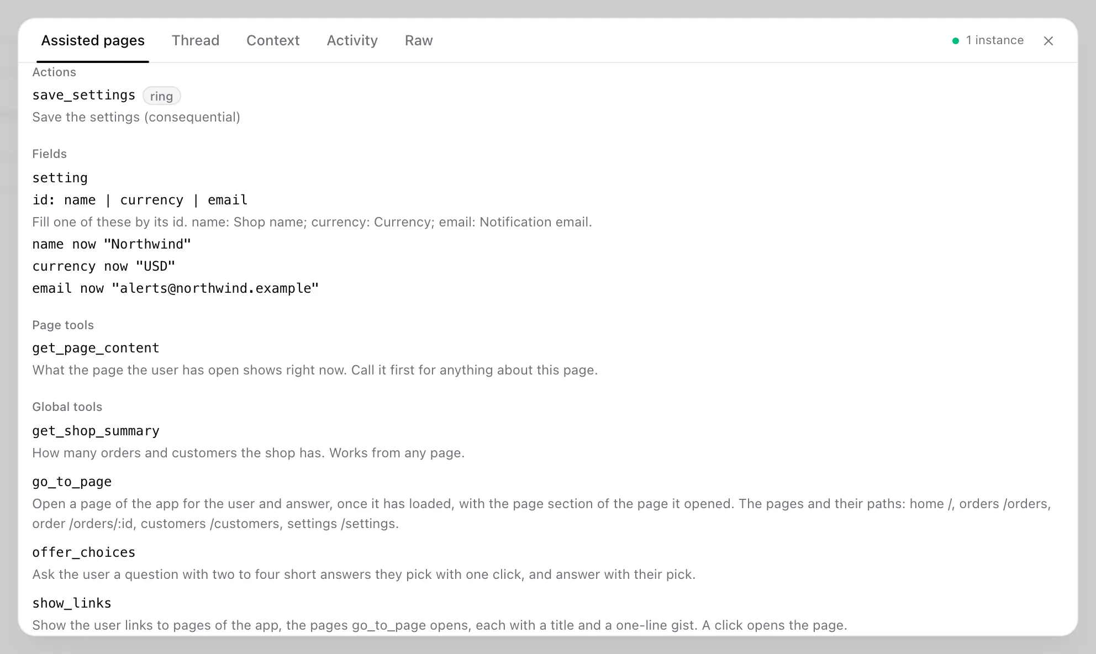Close the panel with the X icon
The height and width of the screenshot is (654, 1096).
click(1048, 41)
